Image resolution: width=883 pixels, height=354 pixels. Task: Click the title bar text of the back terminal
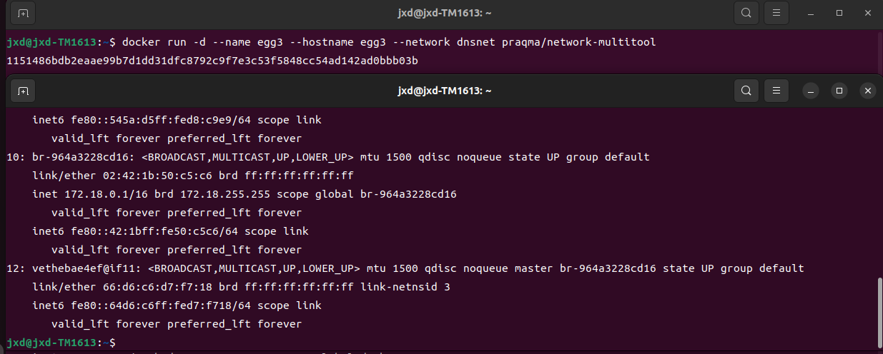[444, 13]
